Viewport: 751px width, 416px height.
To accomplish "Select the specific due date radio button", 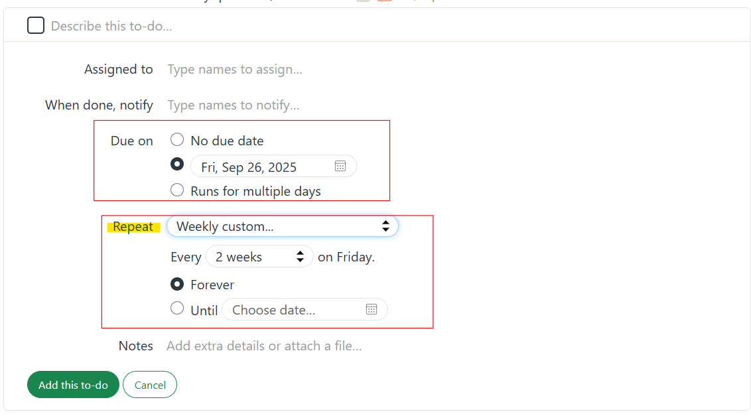I will (177, 164).
